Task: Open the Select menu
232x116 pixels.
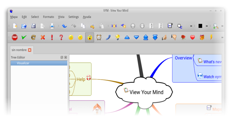Action: tap(35, 17)
